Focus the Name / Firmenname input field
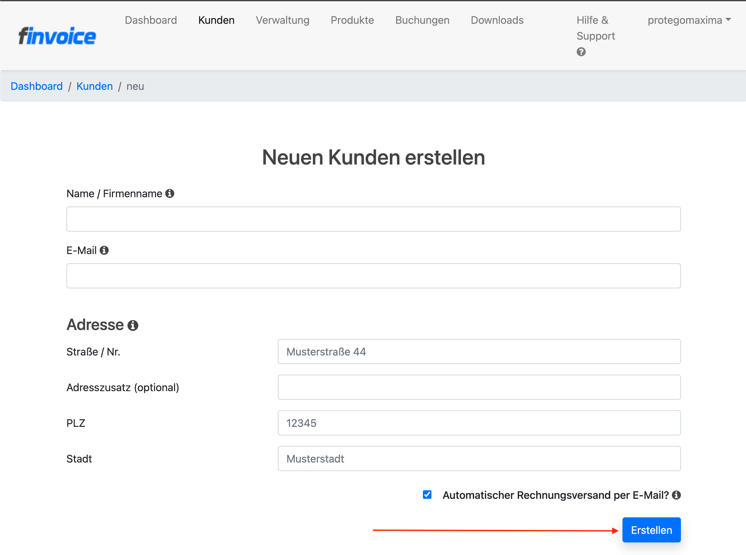Viewport: 746px width, 555px height. tap(373, 219)
